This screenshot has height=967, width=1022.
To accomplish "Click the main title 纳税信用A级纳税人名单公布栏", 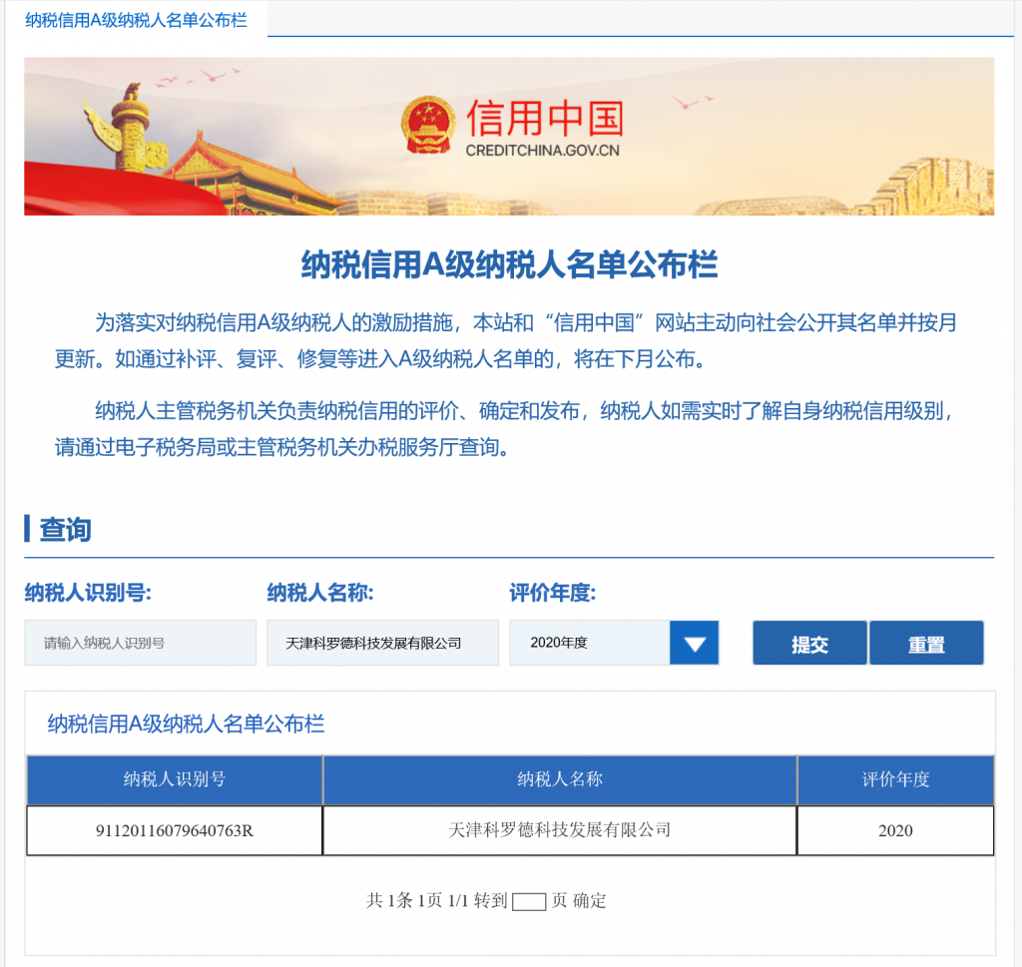I will point(509,264).
